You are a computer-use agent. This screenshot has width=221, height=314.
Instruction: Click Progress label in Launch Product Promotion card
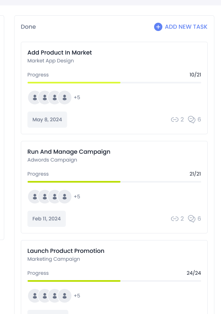[x=38, y=273]
